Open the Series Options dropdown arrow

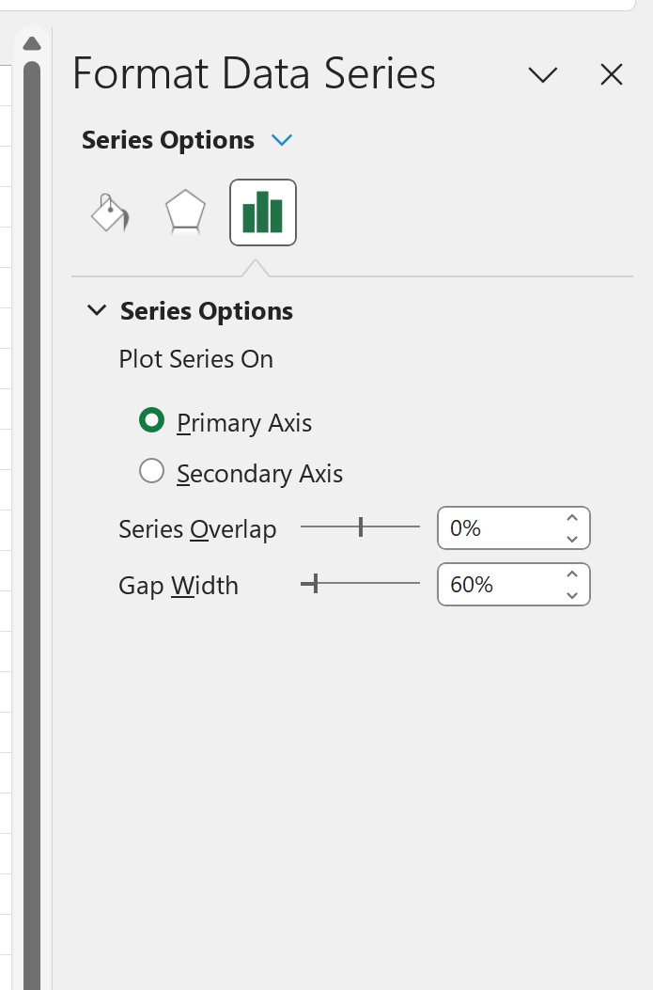[282, 141]
